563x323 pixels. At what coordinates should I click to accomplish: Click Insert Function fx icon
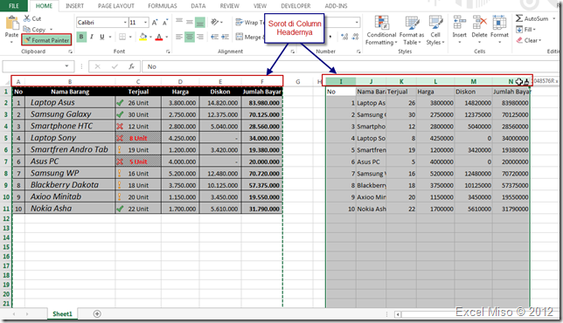pyautogui.click(x=131, y=66)
